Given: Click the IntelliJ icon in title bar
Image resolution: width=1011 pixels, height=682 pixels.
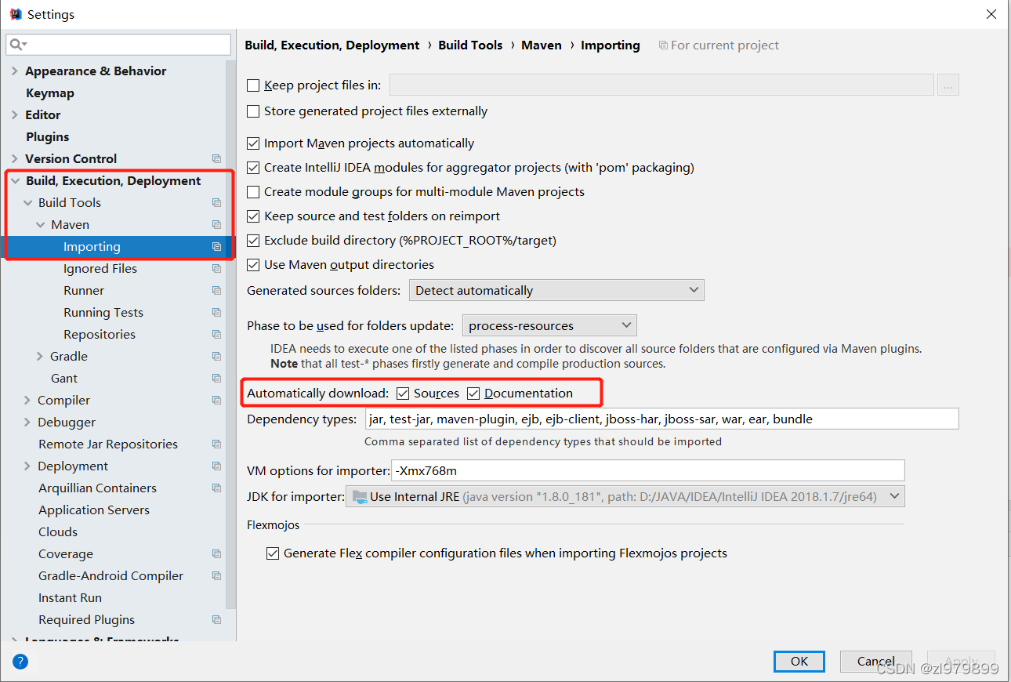Looking at the screenshot, I should tap(15, 14).
